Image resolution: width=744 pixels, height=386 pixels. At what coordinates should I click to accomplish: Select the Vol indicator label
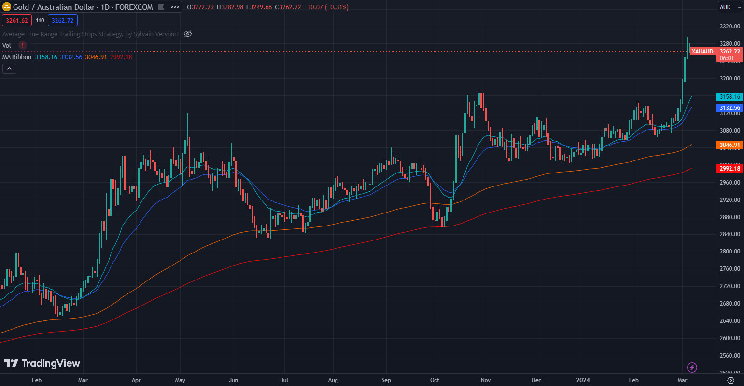point(7,45)
